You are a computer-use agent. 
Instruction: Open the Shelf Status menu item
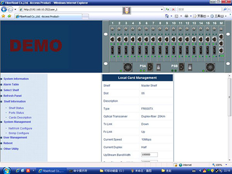pyautogui.click(x=16, y=108)
